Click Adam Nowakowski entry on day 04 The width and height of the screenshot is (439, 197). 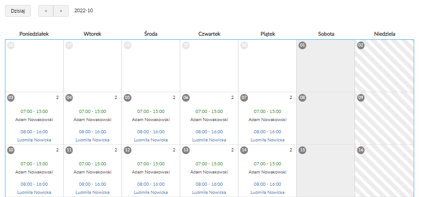coord(93,120)
